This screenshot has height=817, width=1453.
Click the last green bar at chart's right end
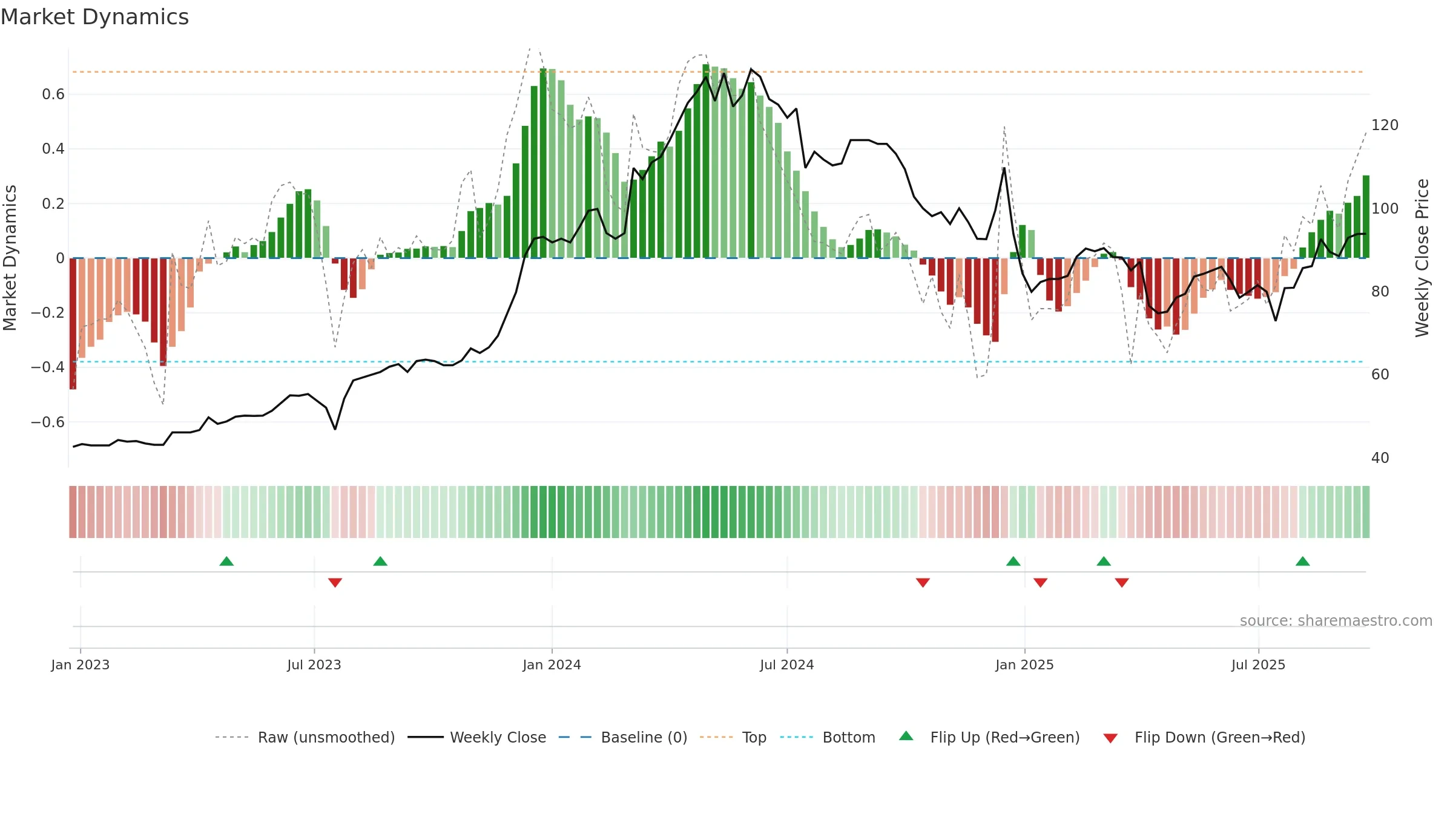tap(1366, 217)
